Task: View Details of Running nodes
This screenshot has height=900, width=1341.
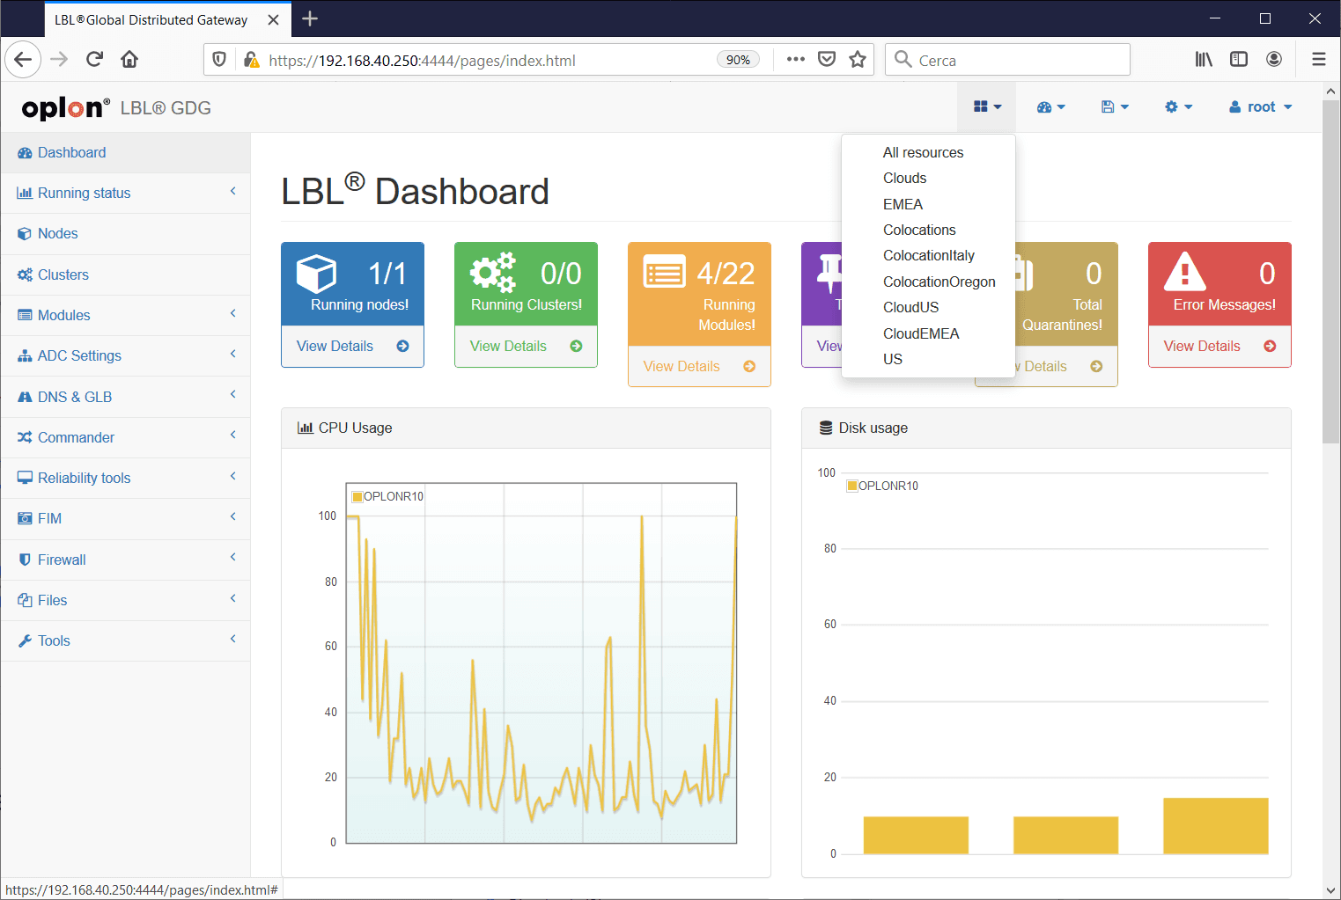Action: point(352,346)
